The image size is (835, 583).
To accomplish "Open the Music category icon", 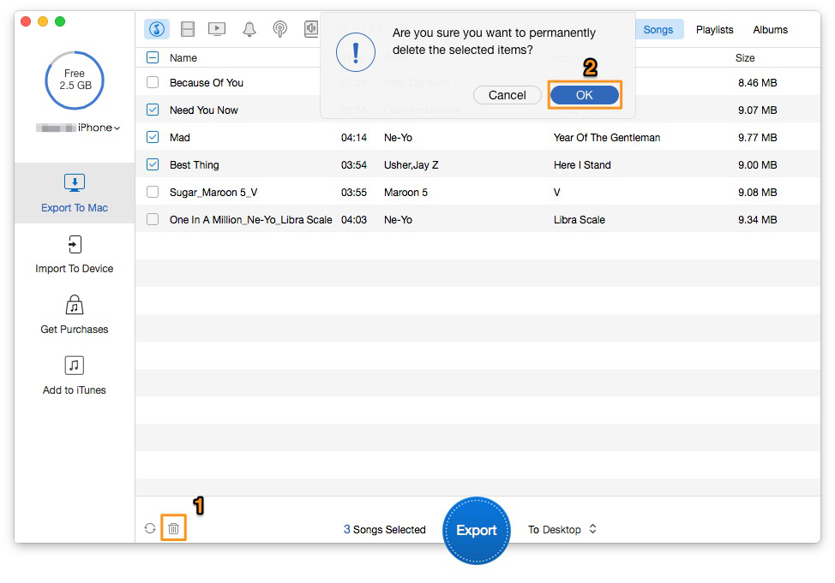I will pyautogui.click(x=157, y=29).
